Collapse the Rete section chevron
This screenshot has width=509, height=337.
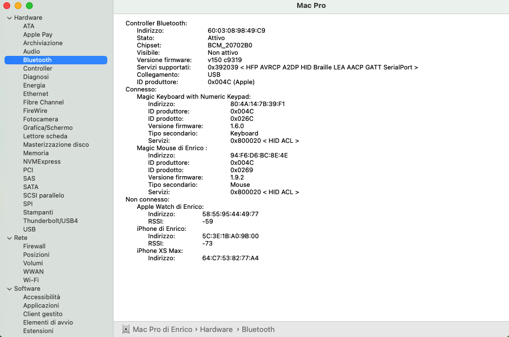[10, 238]
